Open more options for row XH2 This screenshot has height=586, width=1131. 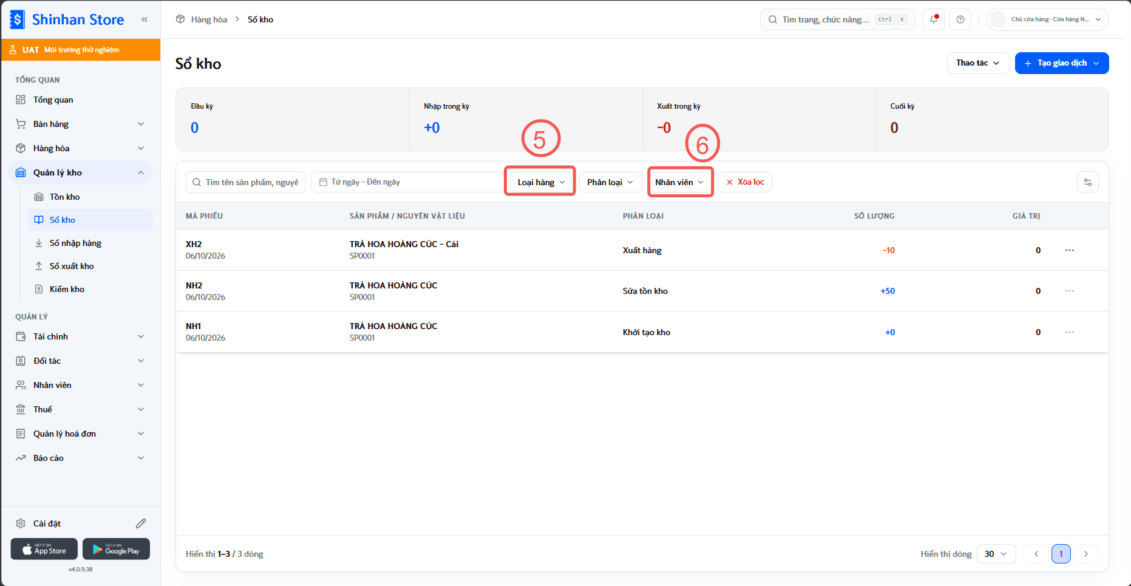click(1070, 250)
